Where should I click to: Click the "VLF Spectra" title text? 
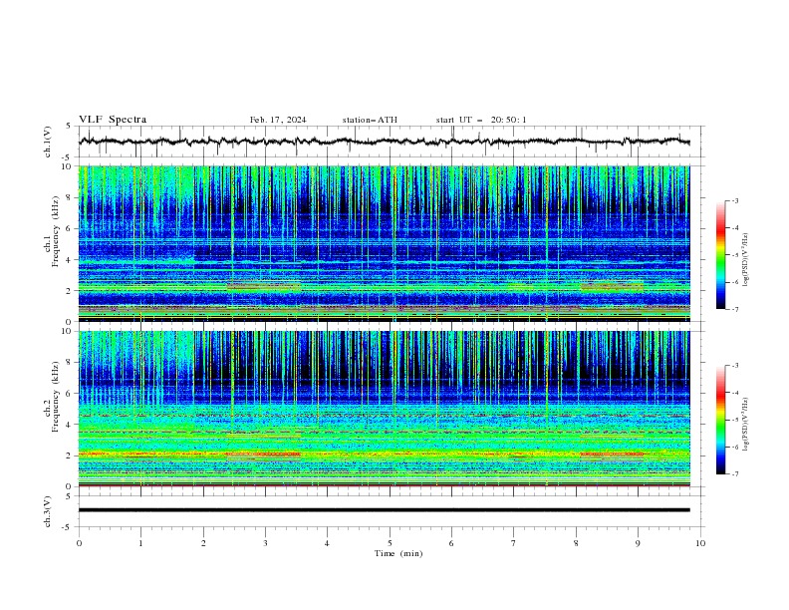[x=113, y=120]
